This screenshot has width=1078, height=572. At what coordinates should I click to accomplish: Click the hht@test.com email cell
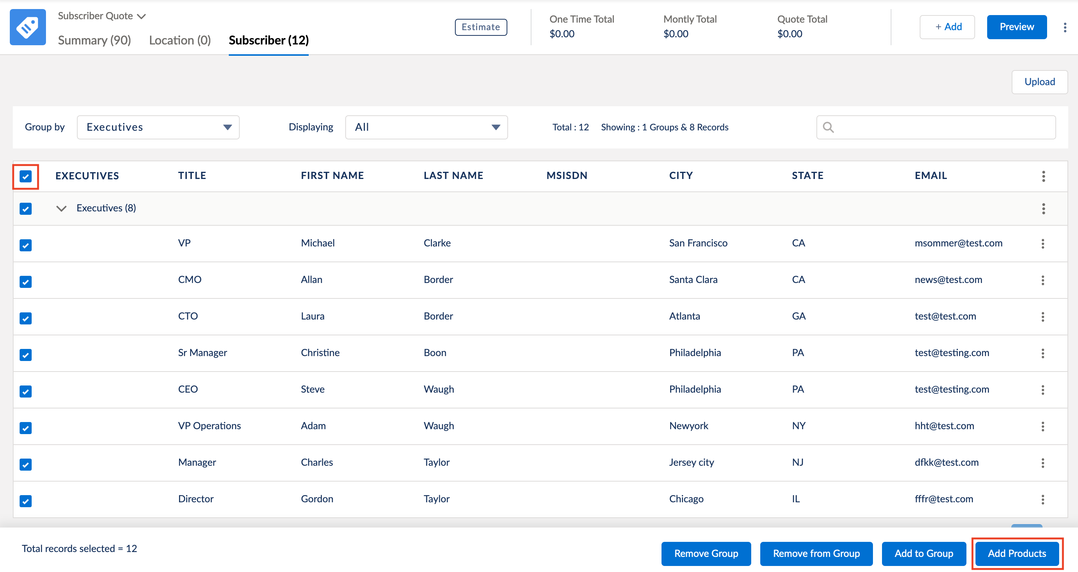click(944, 426)
